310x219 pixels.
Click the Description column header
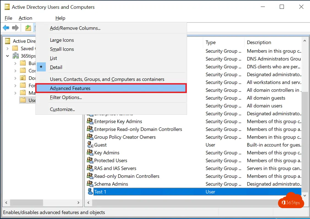click(259, 42)
